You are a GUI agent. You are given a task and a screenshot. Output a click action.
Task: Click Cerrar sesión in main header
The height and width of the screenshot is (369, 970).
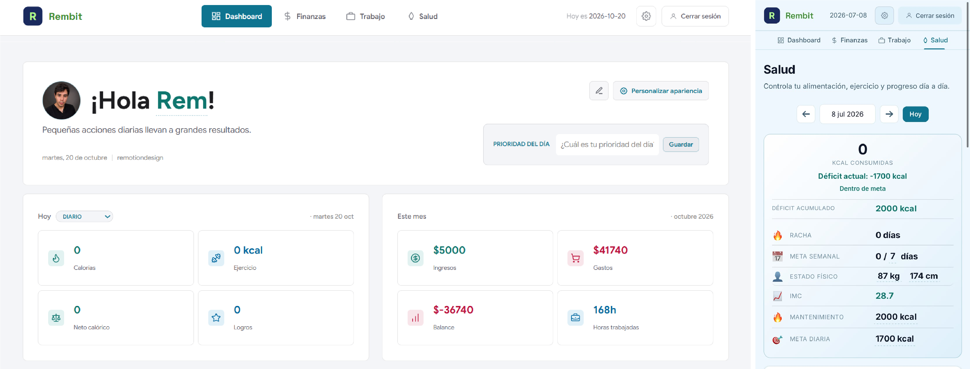tap(695, 16)
